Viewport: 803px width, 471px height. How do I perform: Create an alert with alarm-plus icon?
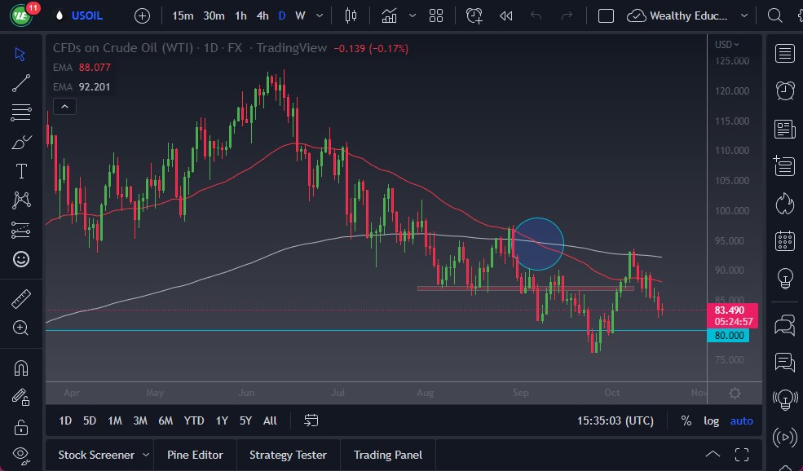point(474,15)
